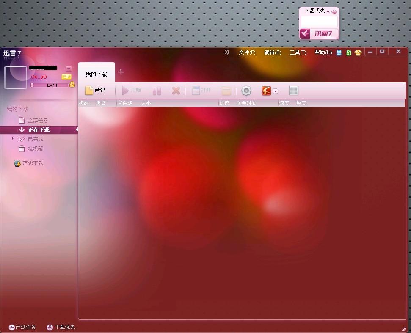Select 正在下载 in the sidebar
Image resolution: width=411 pixels, height=333 pixels.
[x=39, y=130]
